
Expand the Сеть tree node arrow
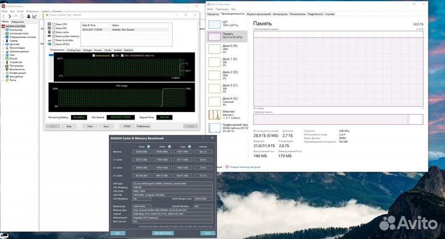pyautogui.click(x=3, y=55)
